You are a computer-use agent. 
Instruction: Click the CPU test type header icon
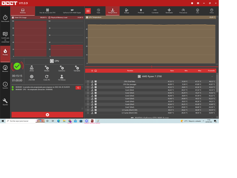pyautogui.click(x=52, y=61)
